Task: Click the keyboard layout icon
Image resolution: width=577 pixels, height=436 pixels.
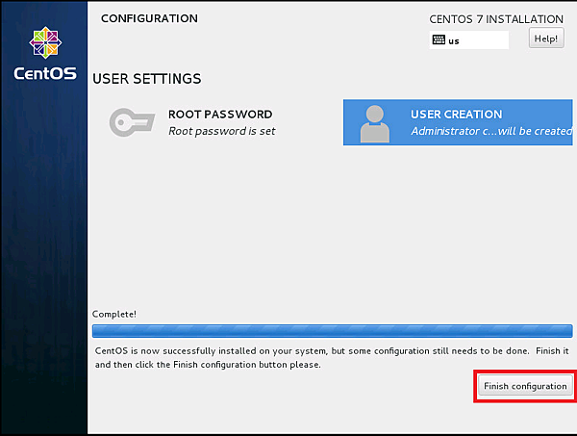Action: (x=439, y=40)
